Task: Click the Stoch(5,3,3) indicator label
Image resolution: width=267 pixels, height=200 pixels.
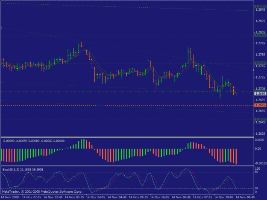Action: 23,169
